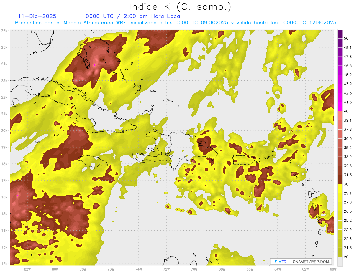The width and height of the screenshot is (354, 273).
Task: Click the colorbar value '35.2'
Action: point(348,148)
